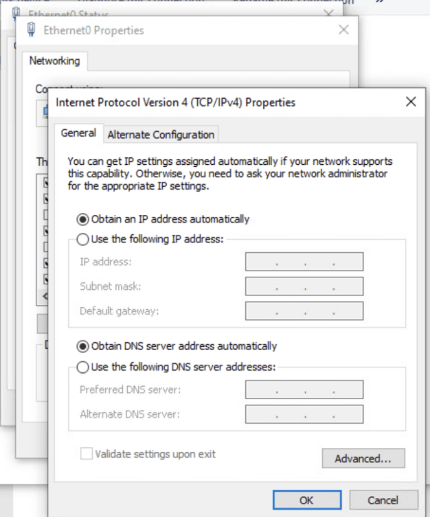
Task: Toggle Validate settings upon exit checkbox
Action: pyautogui.click(x=86, y=454)
